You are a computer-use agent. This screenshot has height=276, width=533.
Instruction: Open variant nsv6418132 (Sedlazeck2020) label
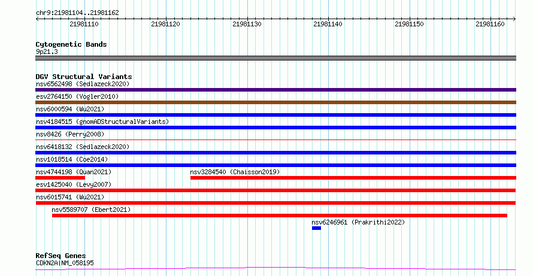coord(83,147)
